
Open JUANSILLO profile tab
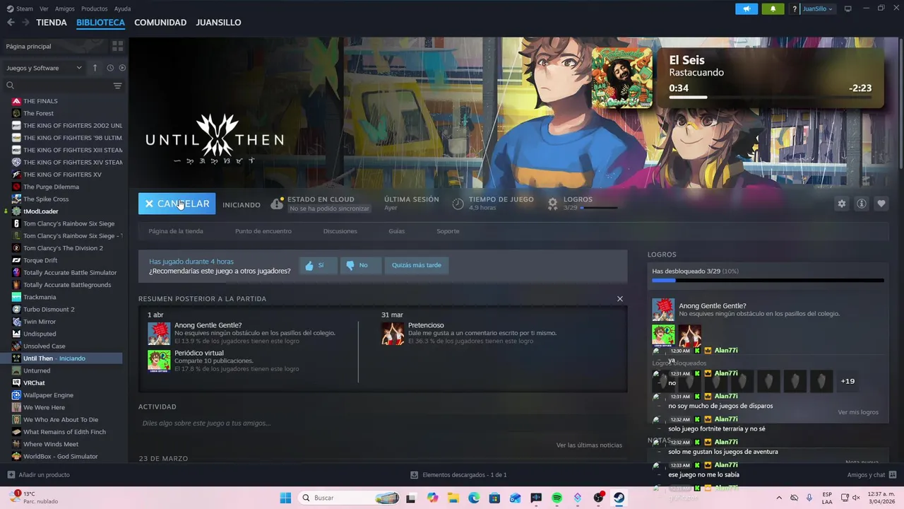[218, 23]
